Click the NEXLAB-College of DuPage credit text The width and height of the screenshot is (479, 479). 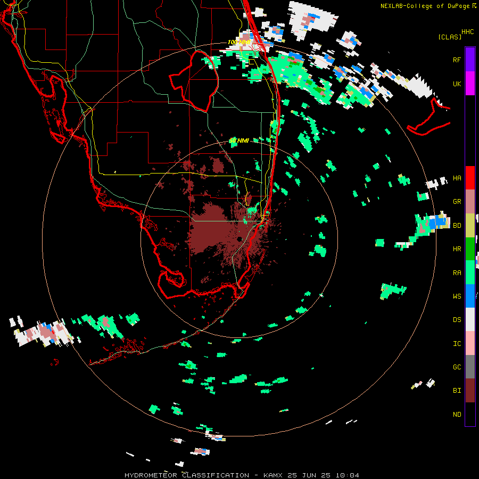point(425,6)
